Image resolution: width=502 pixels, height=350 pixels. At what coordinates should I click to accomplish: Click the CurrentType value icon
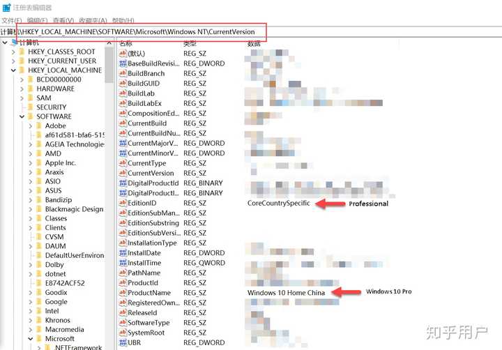pos(123,163)
